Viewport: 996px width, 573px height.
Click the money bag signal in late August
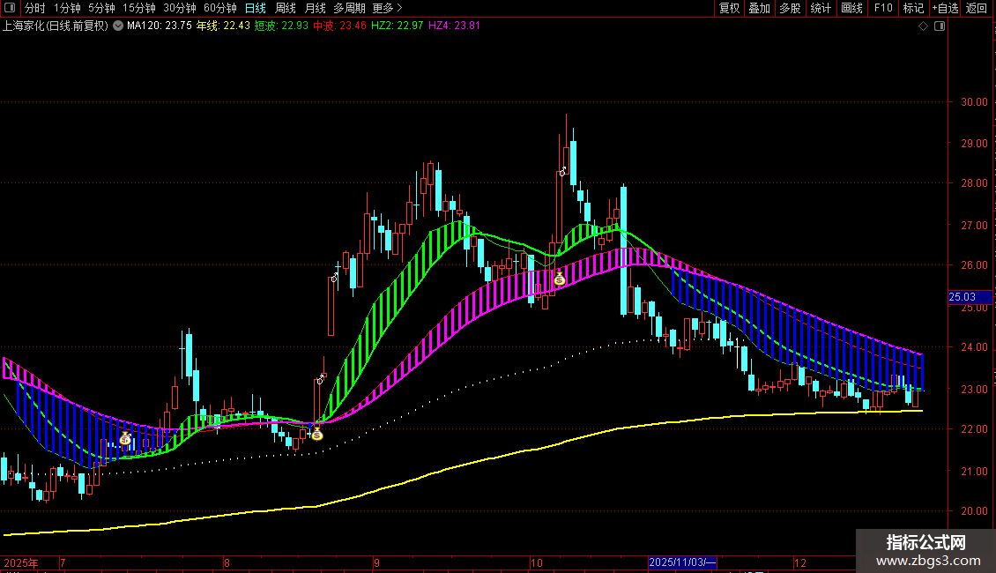pyautogui.click(x=317, y=434)
